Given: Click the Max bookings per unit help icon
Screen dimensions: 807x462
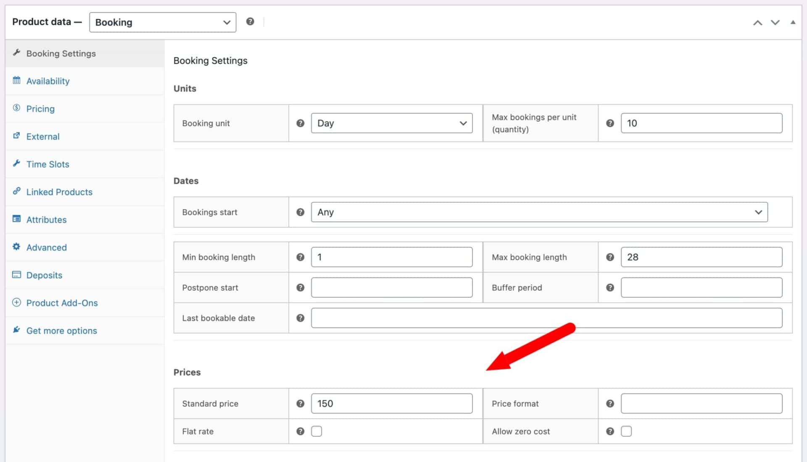Looking at the screenshot, I should [x=610, y=123].
